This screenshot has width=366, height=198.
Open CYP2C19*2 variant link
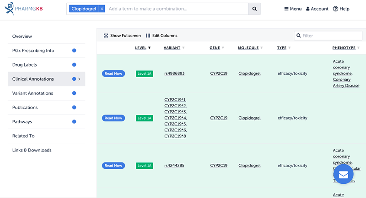tap(175, 106)
